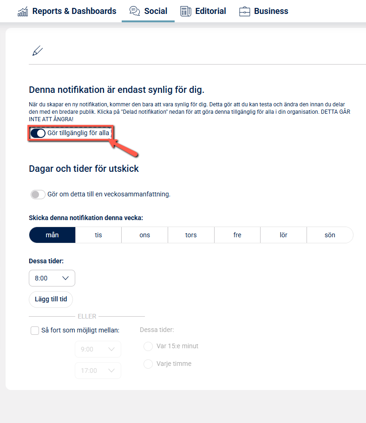Select 'Varje timme' radio option
Image resolution: width=366 pixels, height=423 pixels.
[148, 364]
